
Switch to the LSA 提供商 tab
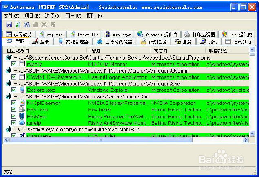pyautogui.click(x=237, y=34)
